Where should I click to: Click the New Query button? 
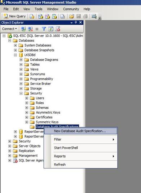coord(14,16)
